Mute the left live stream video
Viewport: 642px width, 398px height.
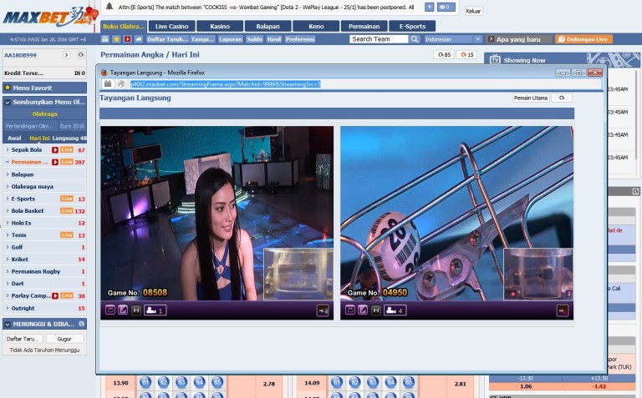pyautogui.click(x=321, y=310)
